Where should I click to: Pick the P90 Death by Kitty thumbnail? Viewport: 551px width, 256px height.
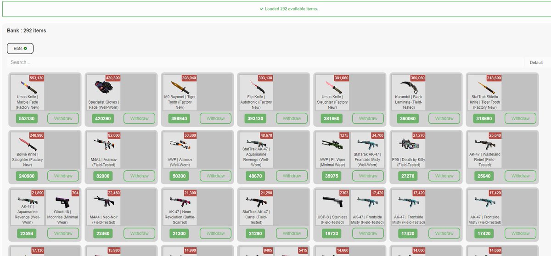pyautogui.click(x=409, y=150)
